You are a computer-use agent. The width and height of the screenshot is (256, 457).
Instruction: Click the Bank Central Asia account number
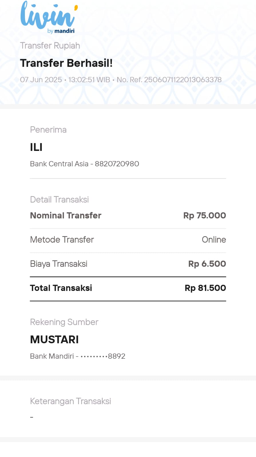pyautogui.click(x=117, y=164)
